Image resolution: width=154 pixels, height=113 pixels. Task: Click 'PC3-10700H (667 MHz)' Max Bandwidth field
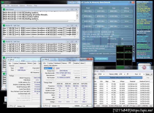(64, 73)
